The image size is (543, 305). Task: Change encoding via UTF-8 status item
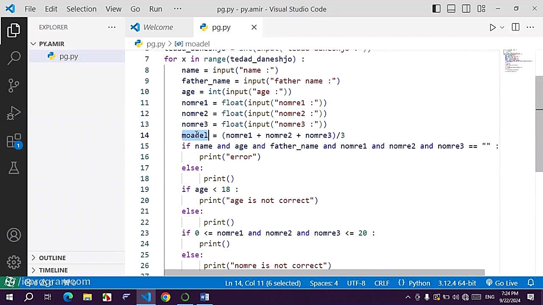(356, 283)
